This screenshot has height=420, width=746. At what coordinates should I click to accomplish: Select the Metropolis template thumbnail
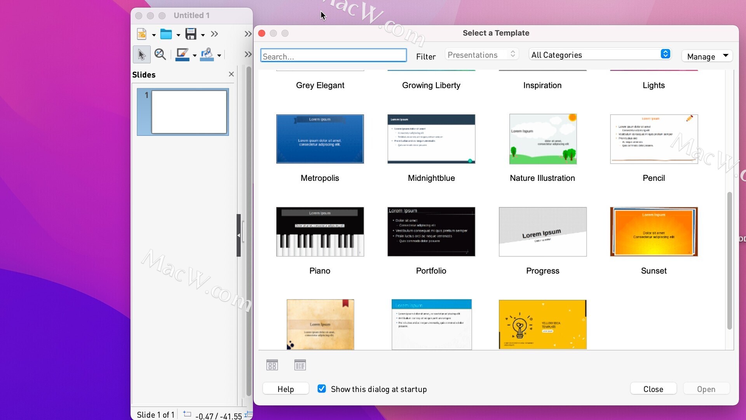tap(320, 139)
